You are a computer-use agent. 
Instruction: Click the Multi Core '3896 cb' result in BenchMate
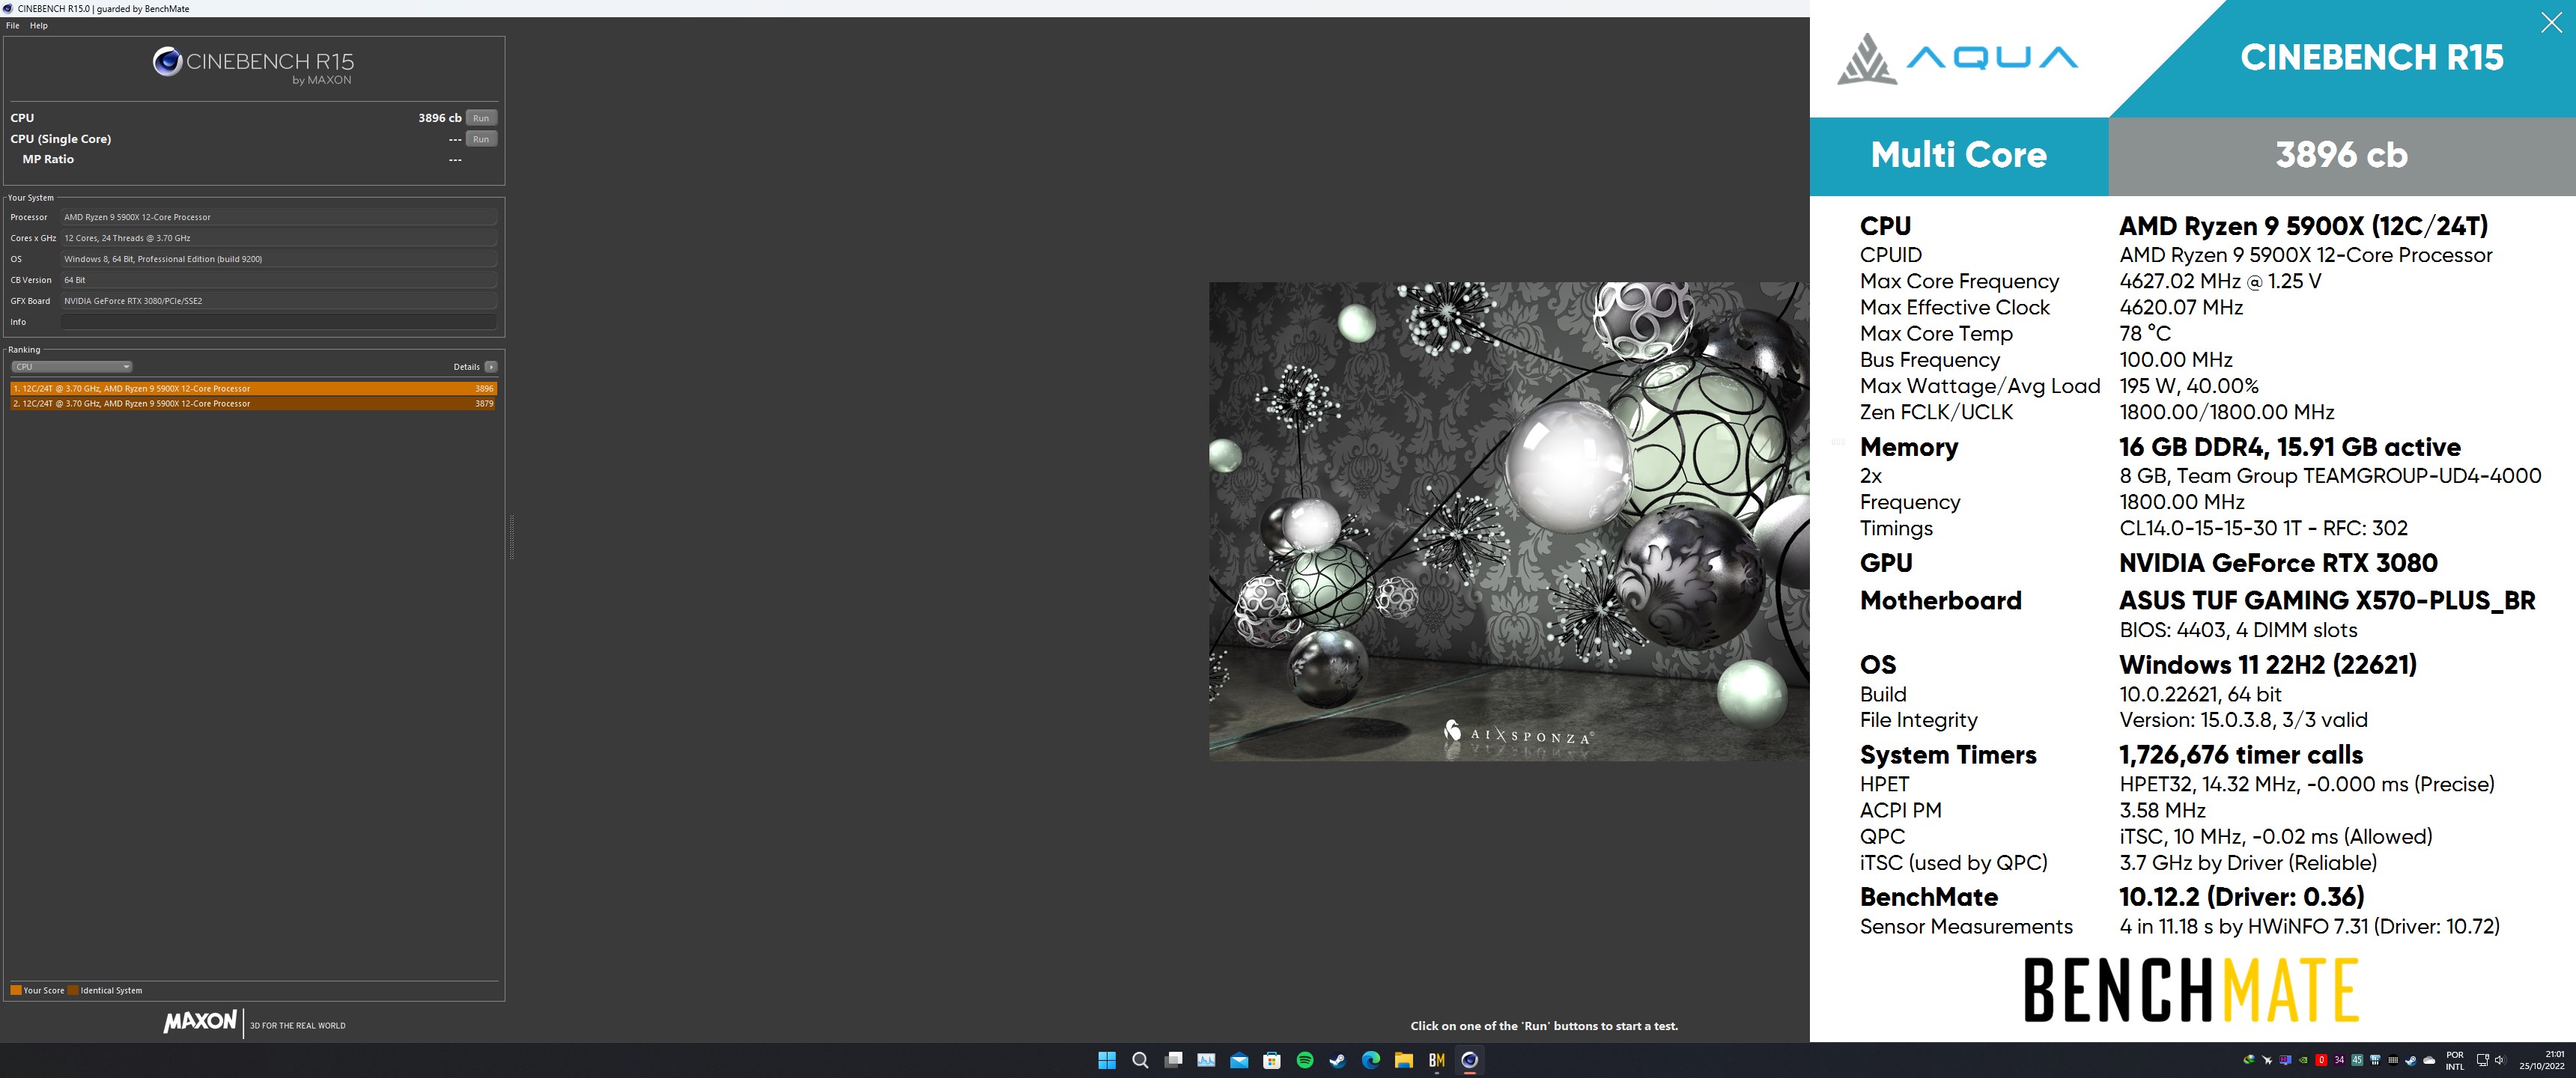click(2342, 155)
